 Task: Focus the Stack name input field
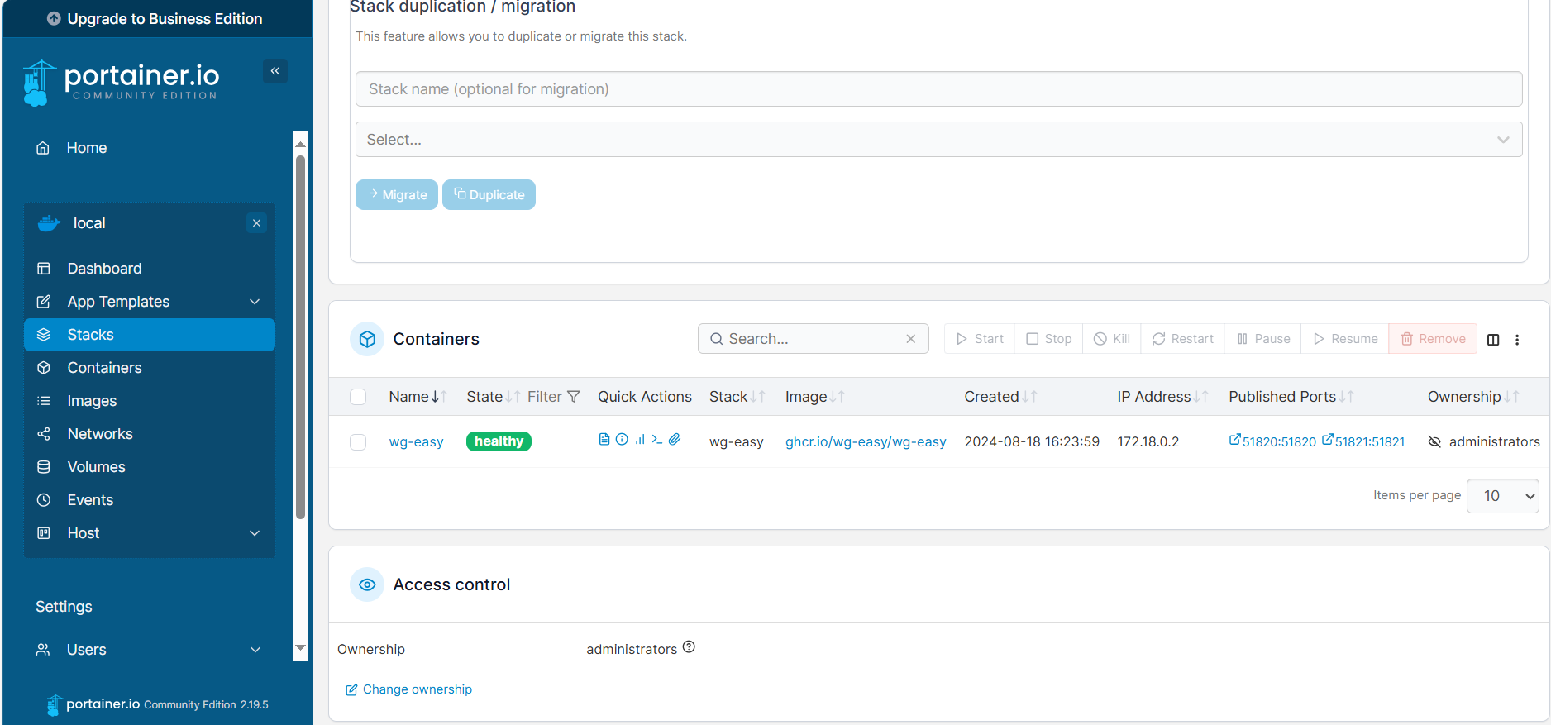(938, 89)
